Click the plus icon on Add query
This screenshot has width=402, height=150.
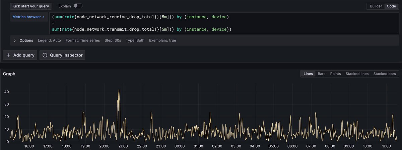coord(9,55)
